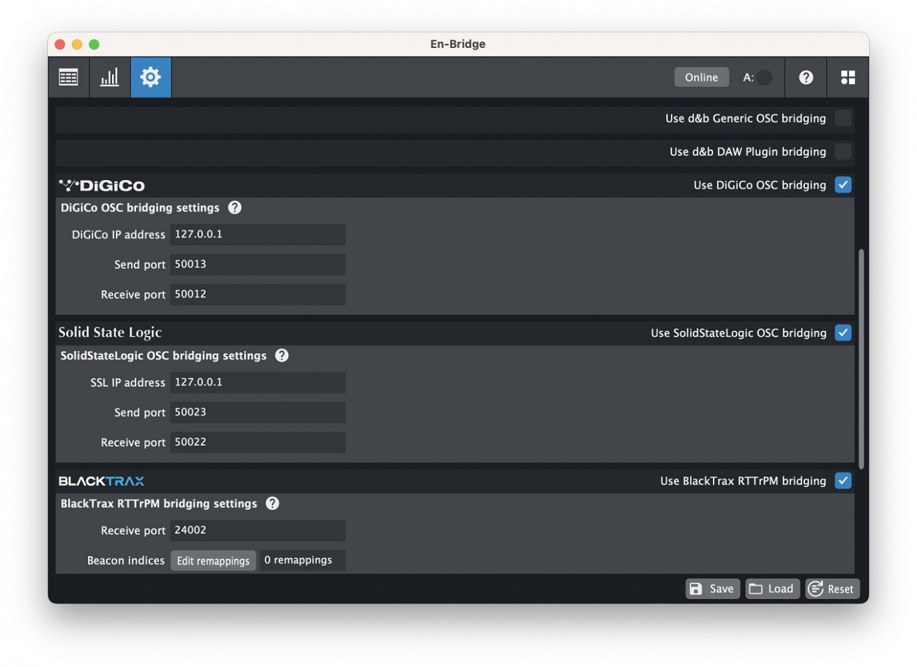The height and width of the screenshot is (667, 917).
Task: Select the gear settings tab
Action: [151, 77]
